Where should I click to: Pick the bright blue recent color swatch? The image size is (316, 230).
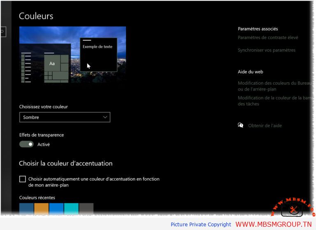coord(56,209)
